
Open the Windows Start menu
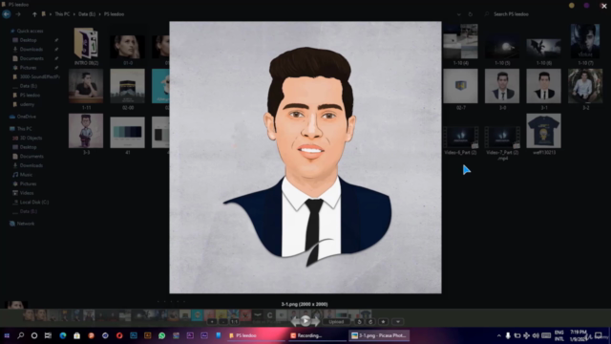tap(7, 335)
